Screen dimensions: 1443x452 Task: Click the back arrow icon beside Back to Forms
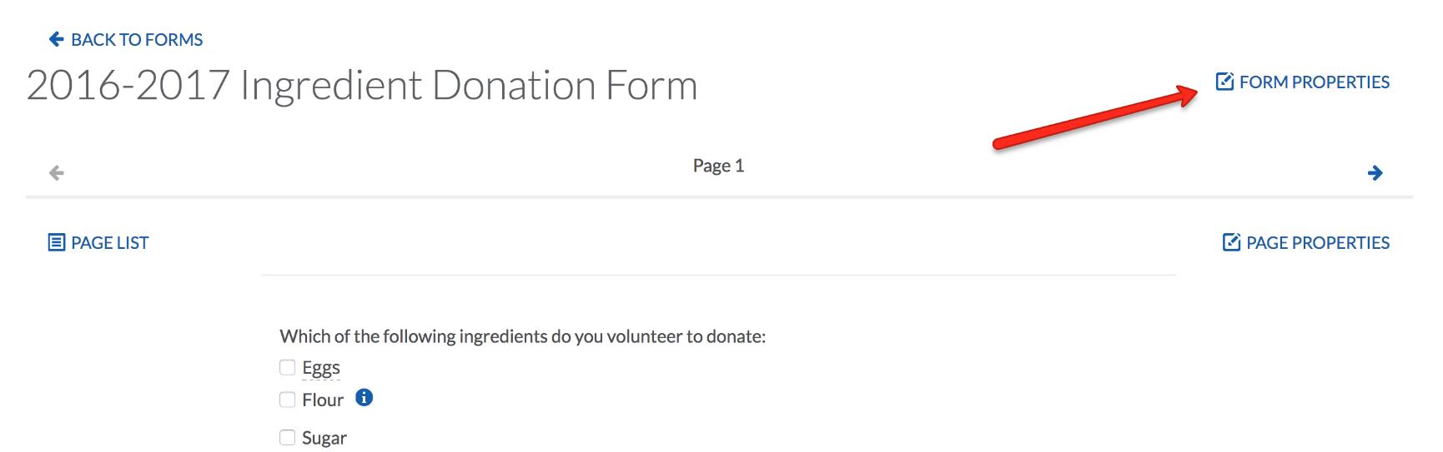[x=56, y=39]
